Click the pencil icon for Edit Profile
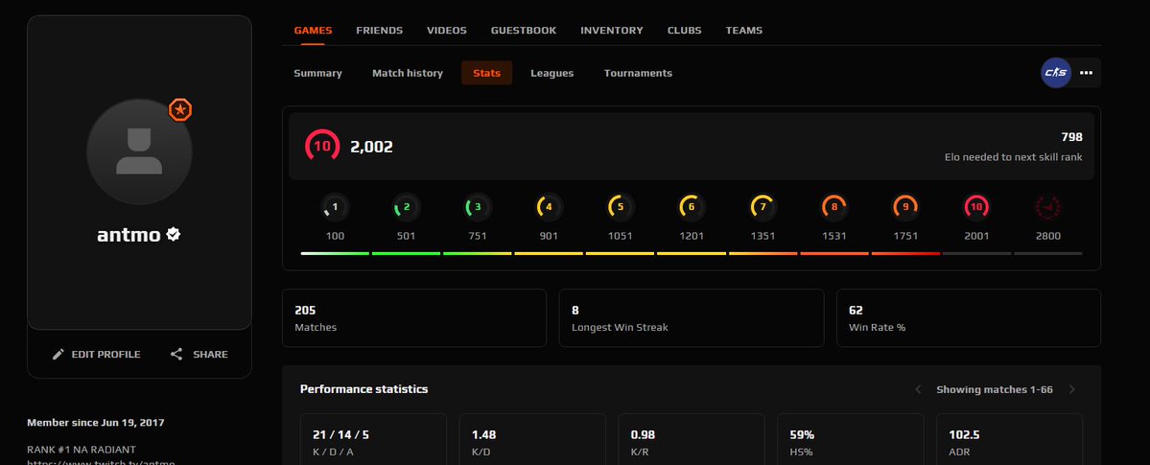 [59, 354]
